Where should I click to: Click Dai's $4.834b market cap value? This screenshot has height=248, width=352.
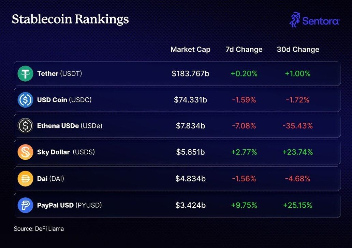190,179
